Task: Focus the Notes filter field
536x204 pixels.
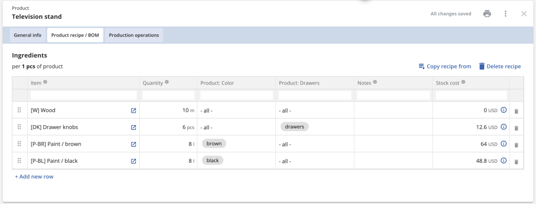Action: [394, 95]
